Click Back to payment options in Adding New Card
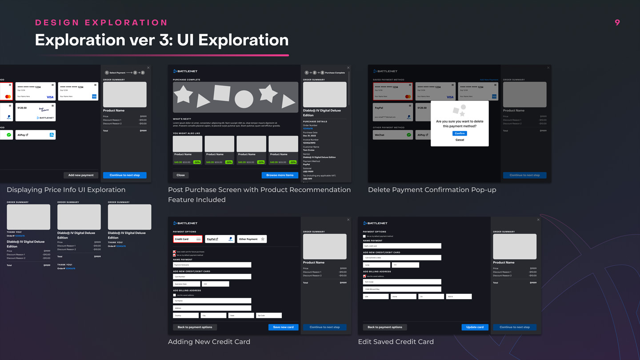640x360 pixels. [195, 327]
